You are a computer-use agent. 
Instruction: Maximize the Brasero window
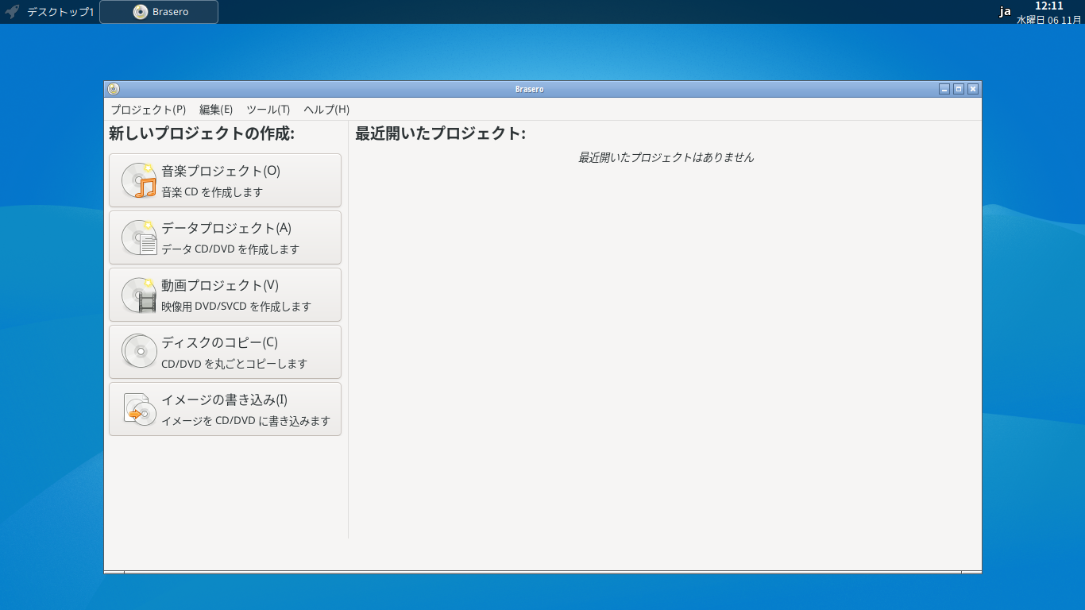[x=959, y=89]
